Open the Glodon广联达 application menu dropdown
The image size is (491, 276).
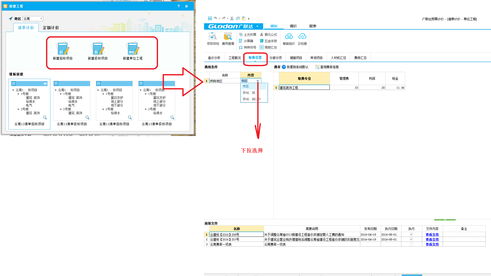click(x=258, y=26)
